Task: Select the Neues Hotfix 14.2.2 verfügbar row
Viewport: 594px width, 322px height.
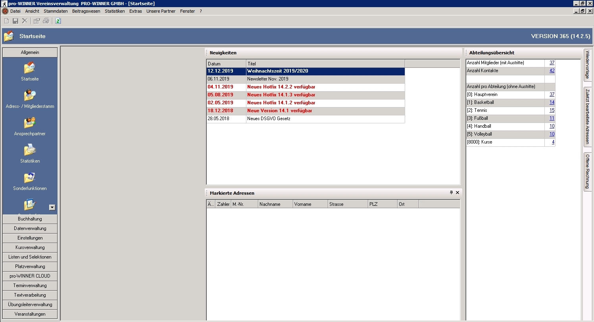Action: click(x=306, y=87)
